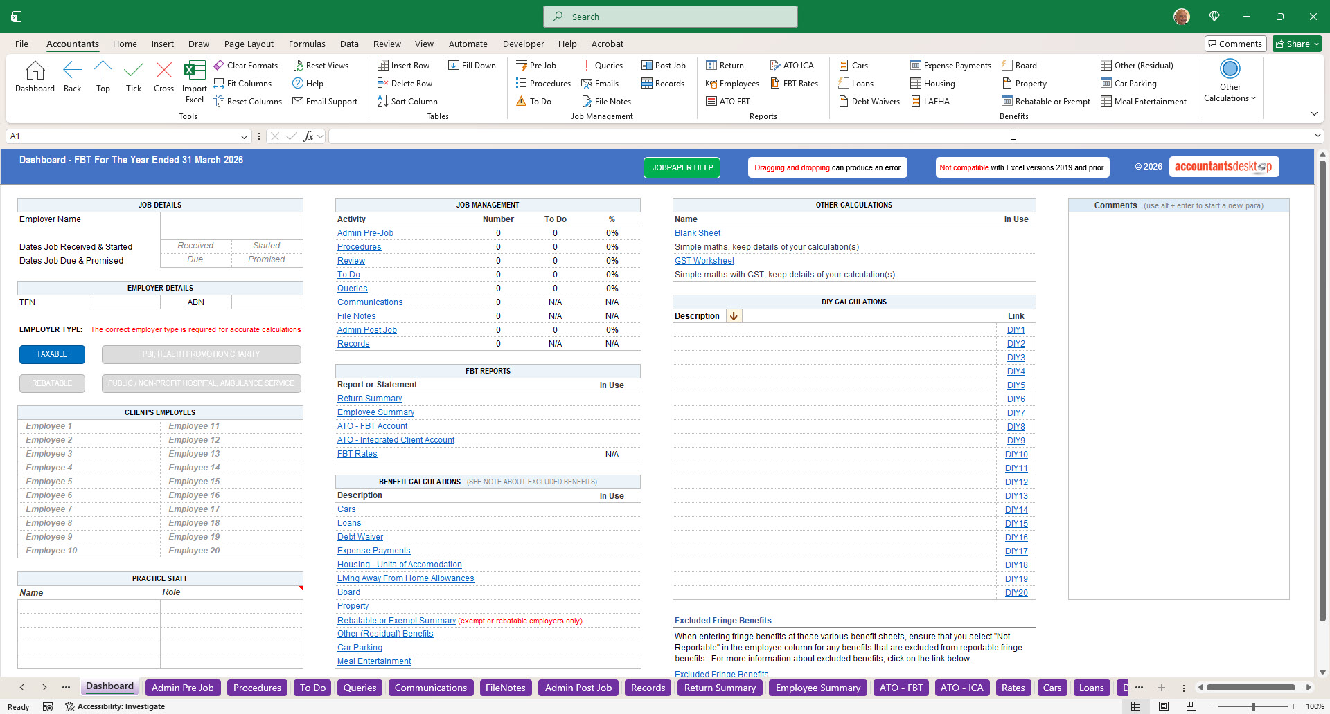
Task: Expand the Share button menu
Action: [1315, 44]
